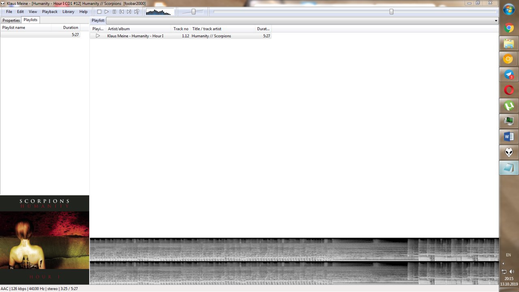This screenshot has width=519, height=292.
Task: Sort by Title / track artist column
Action: point(223,29)
